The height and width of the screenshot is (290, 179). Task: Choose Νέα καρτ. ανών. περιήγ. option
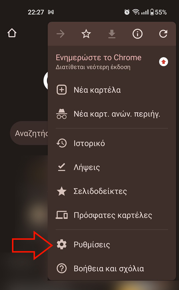[x=112, y=114]
